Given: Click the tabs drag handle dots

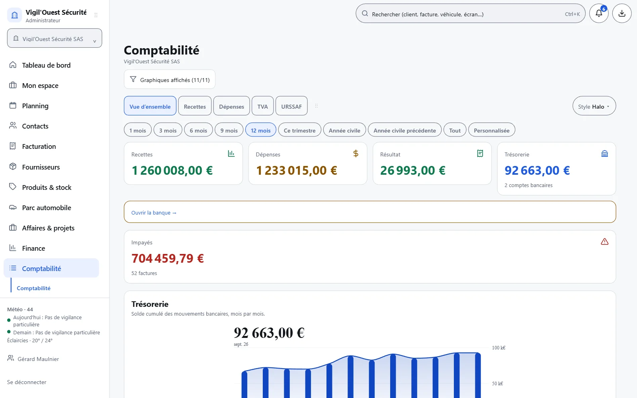Looking at the screenshot, I should (317, 106).
